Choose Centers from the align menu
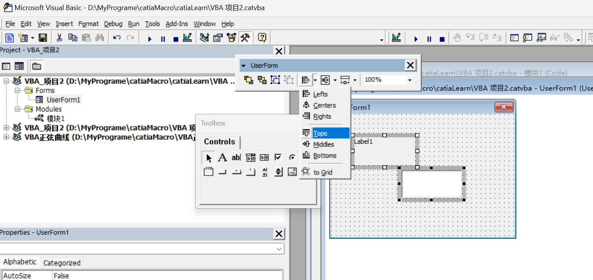Screen dimensions: 593x280 (325, 105)
